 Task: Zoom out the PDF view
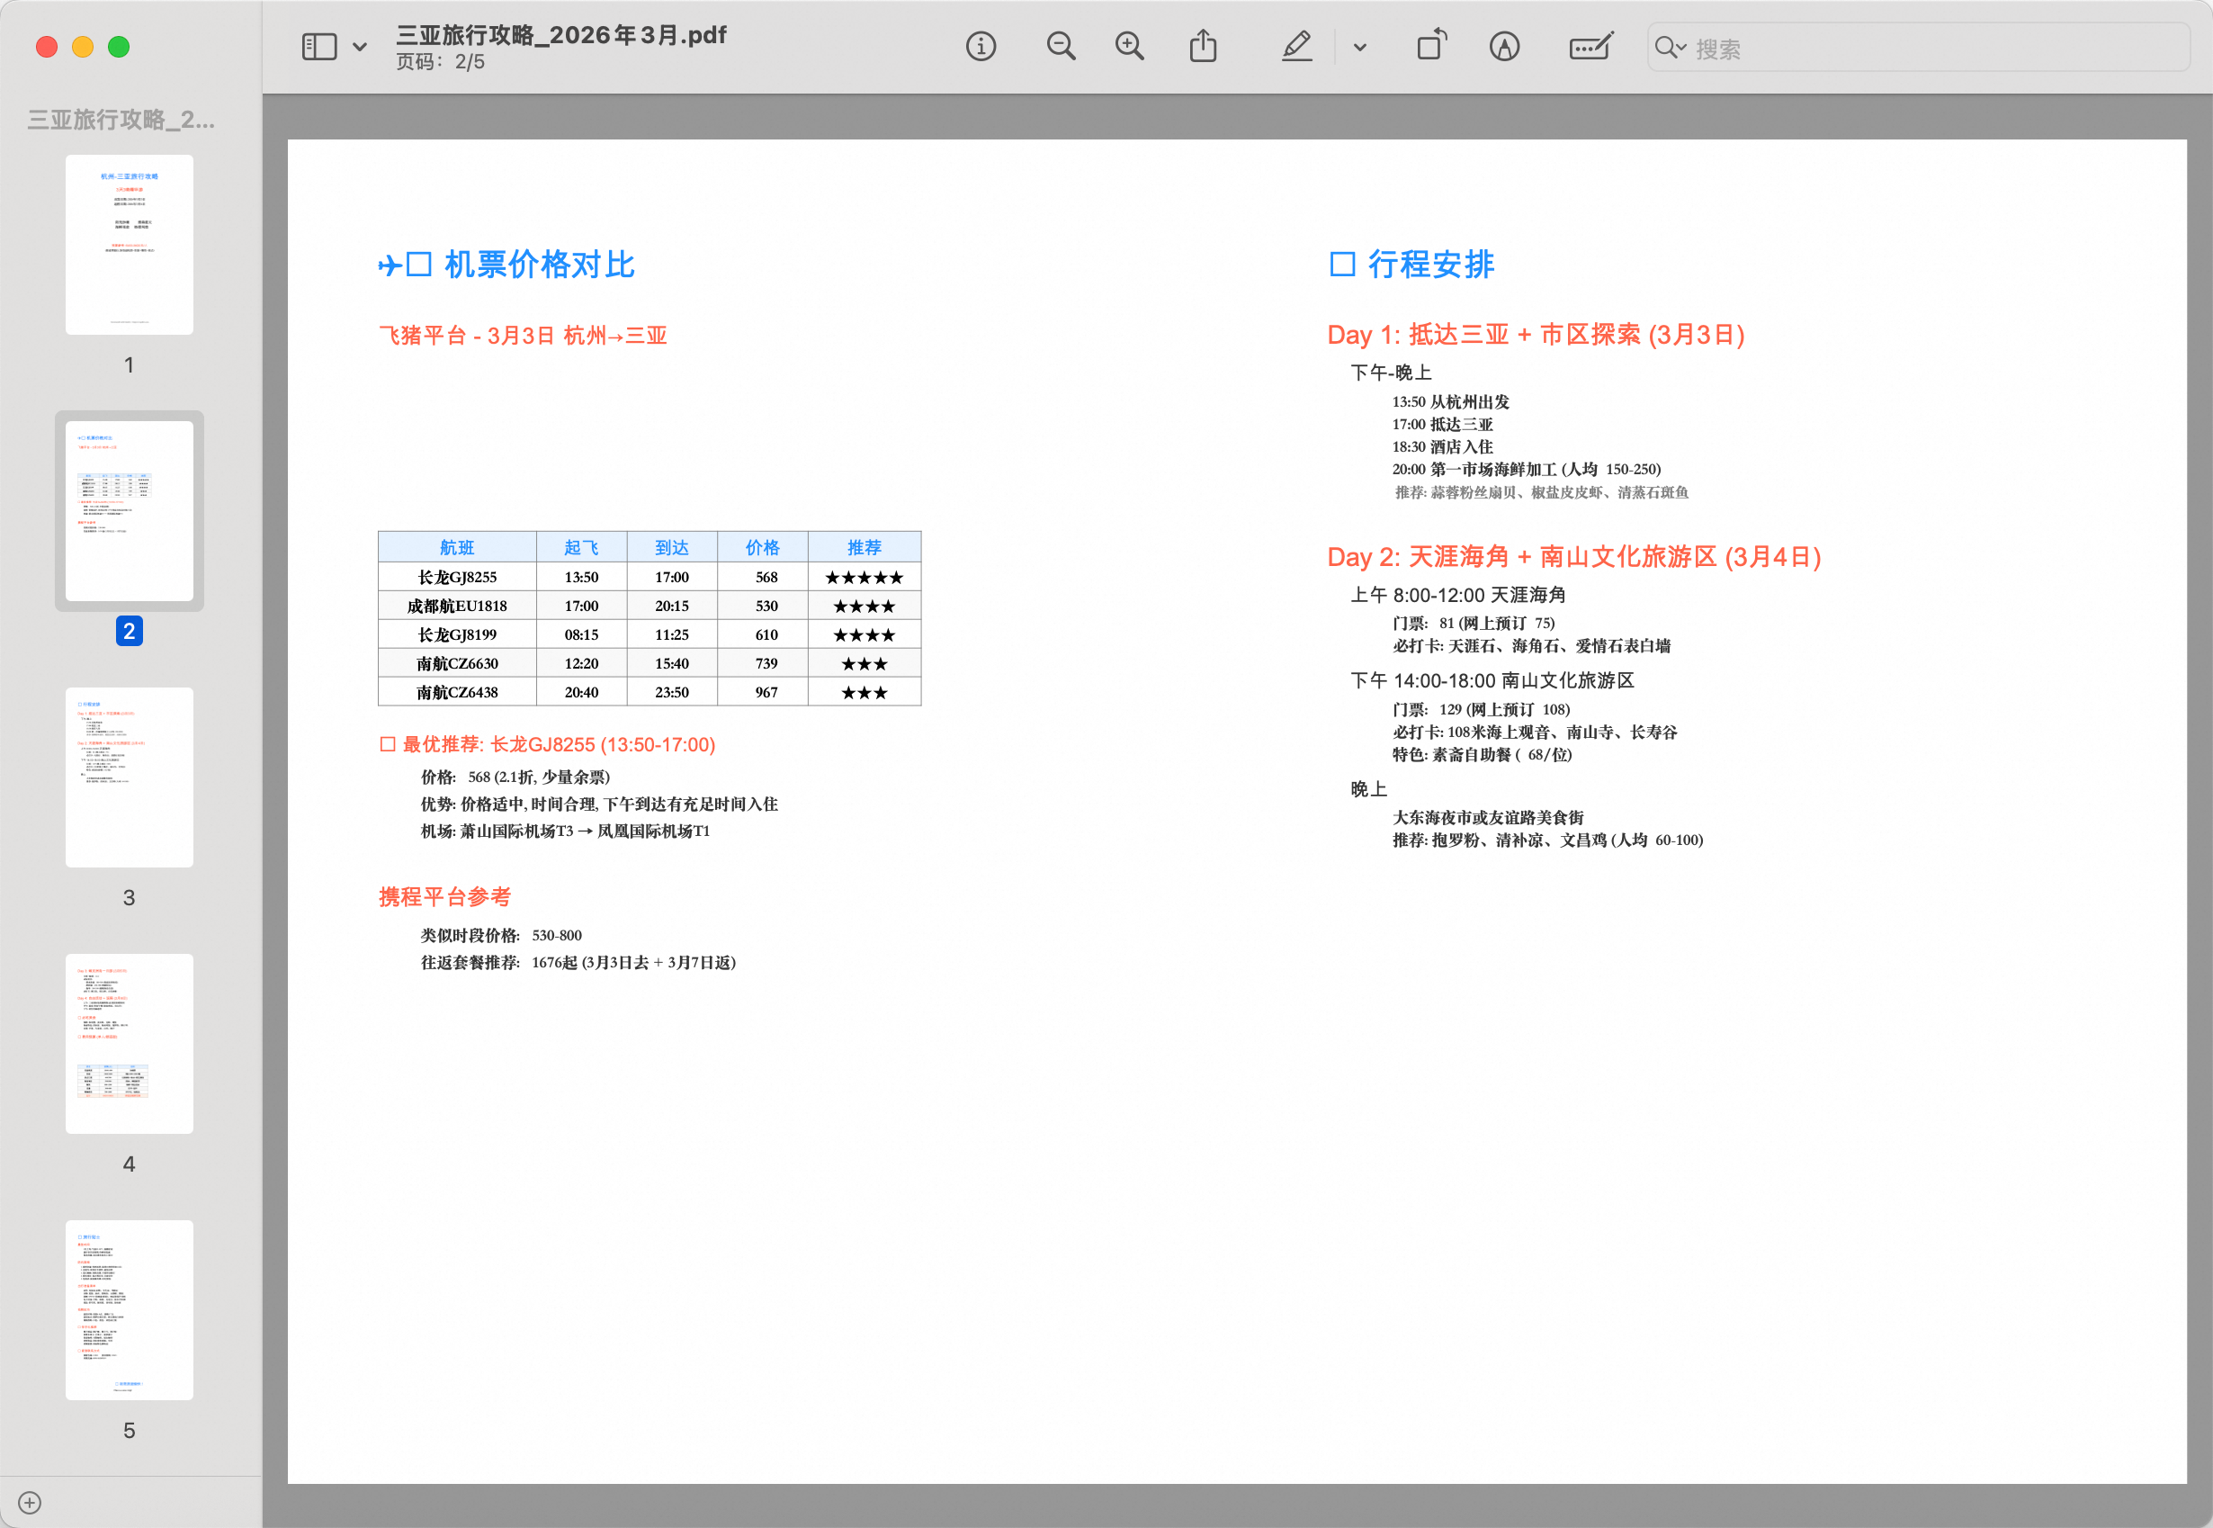pos(1061,46)
